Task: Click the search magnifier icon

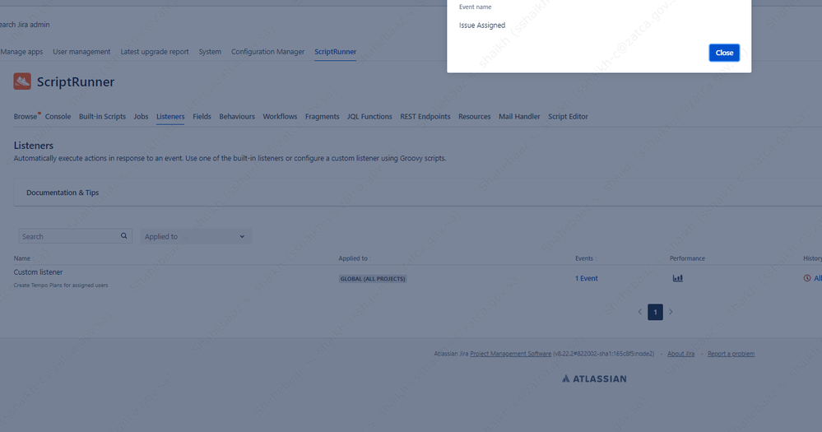Action: (x=123, y=236)
